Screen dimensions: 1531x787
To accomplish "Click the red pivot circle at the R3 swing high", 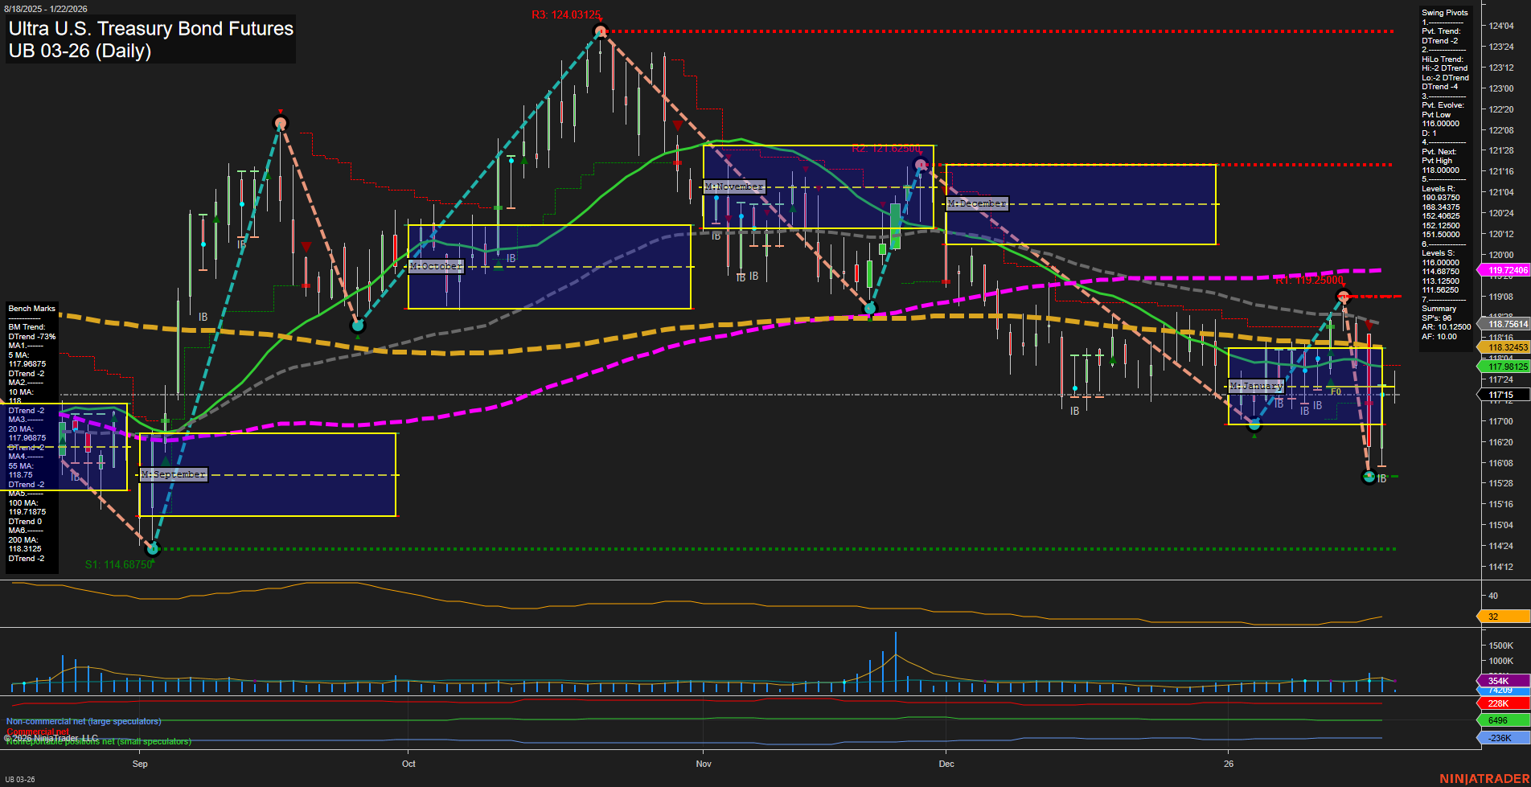I will point(600,31).
